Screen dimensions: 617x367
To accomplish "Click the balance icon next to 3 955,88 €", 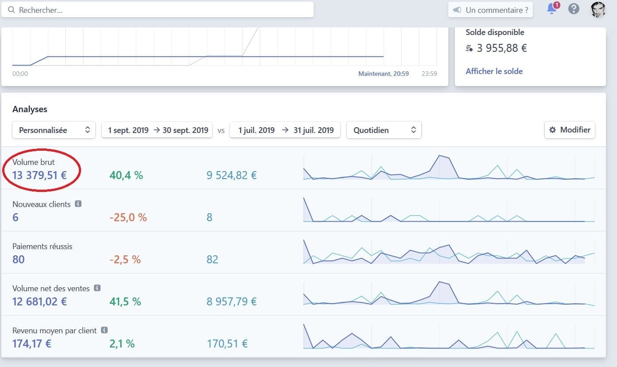I will [x=470, y=48].
